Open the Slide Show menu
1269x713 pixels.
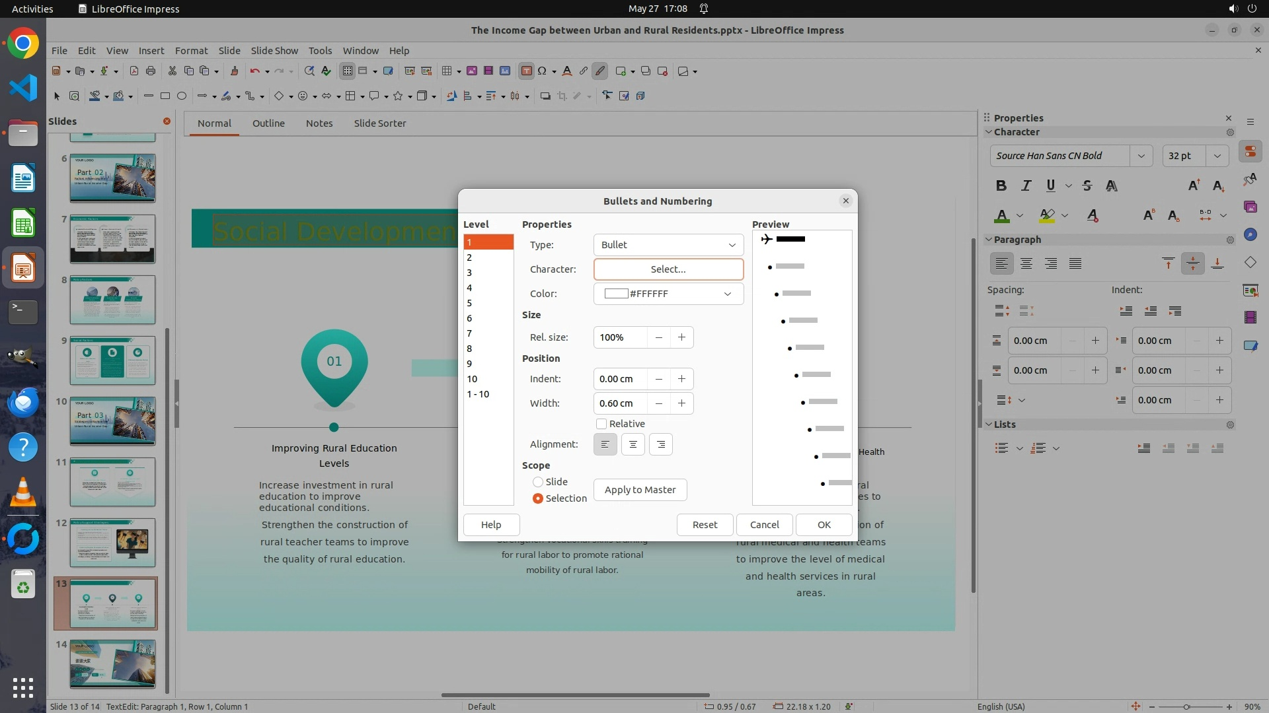[274, 51]
